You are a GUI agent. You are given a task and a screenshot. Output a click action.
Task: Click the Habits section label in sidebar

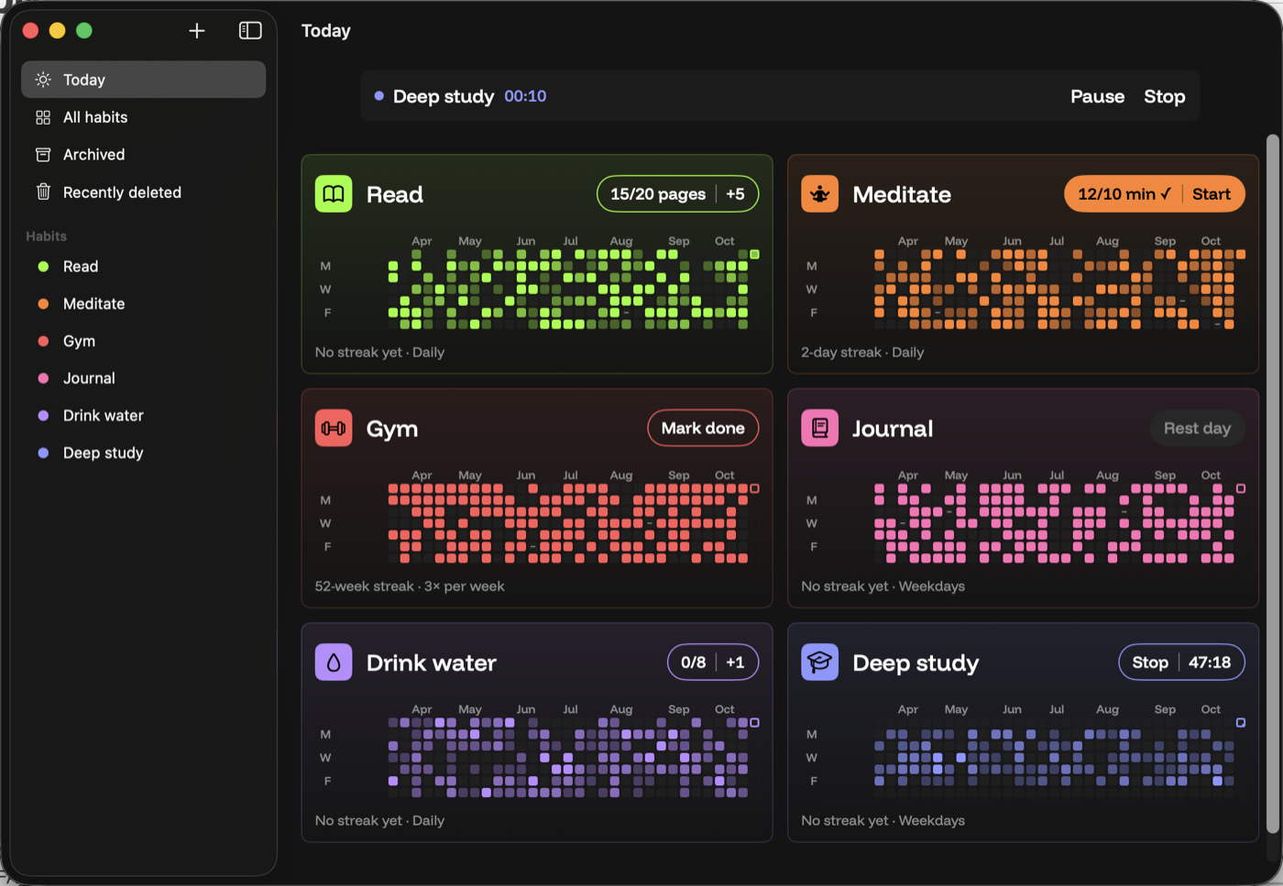(x=46, y=236)
